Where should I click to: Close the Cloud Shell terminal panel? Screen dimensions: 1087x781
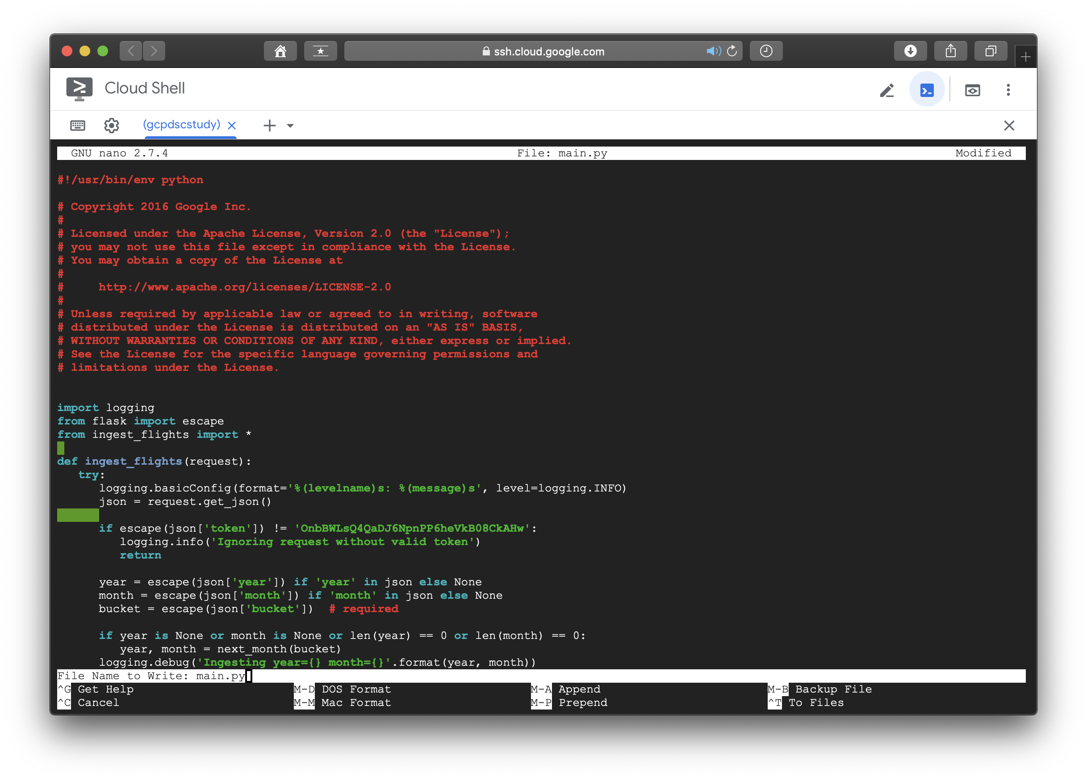coord(1009,126)
